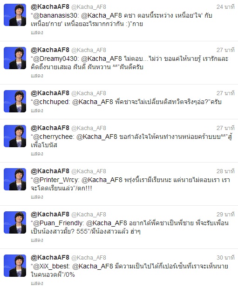Expand the @bananasis30 tweet with แสดง

pos(37,33)
